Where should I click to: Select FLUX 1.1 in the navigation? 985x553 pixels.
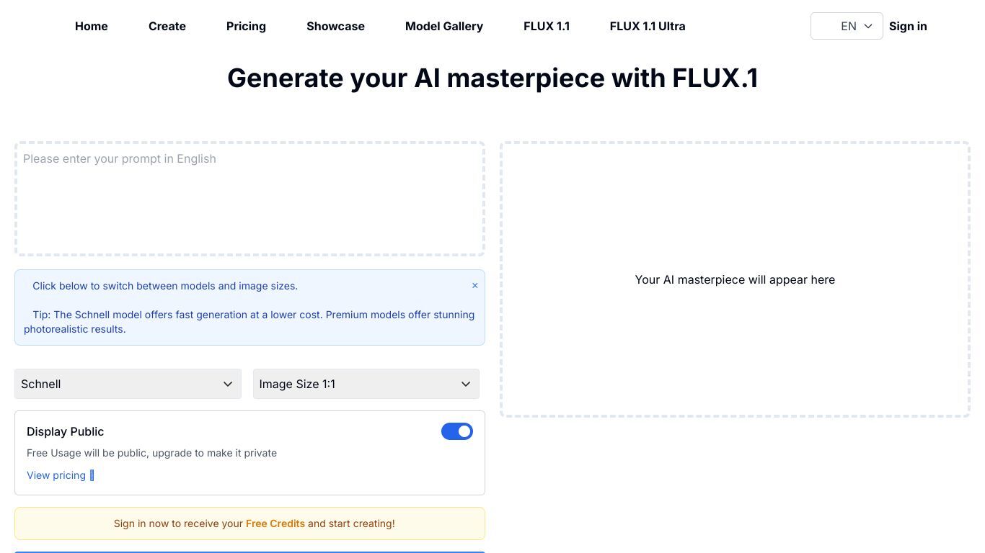tap(547, 26)
